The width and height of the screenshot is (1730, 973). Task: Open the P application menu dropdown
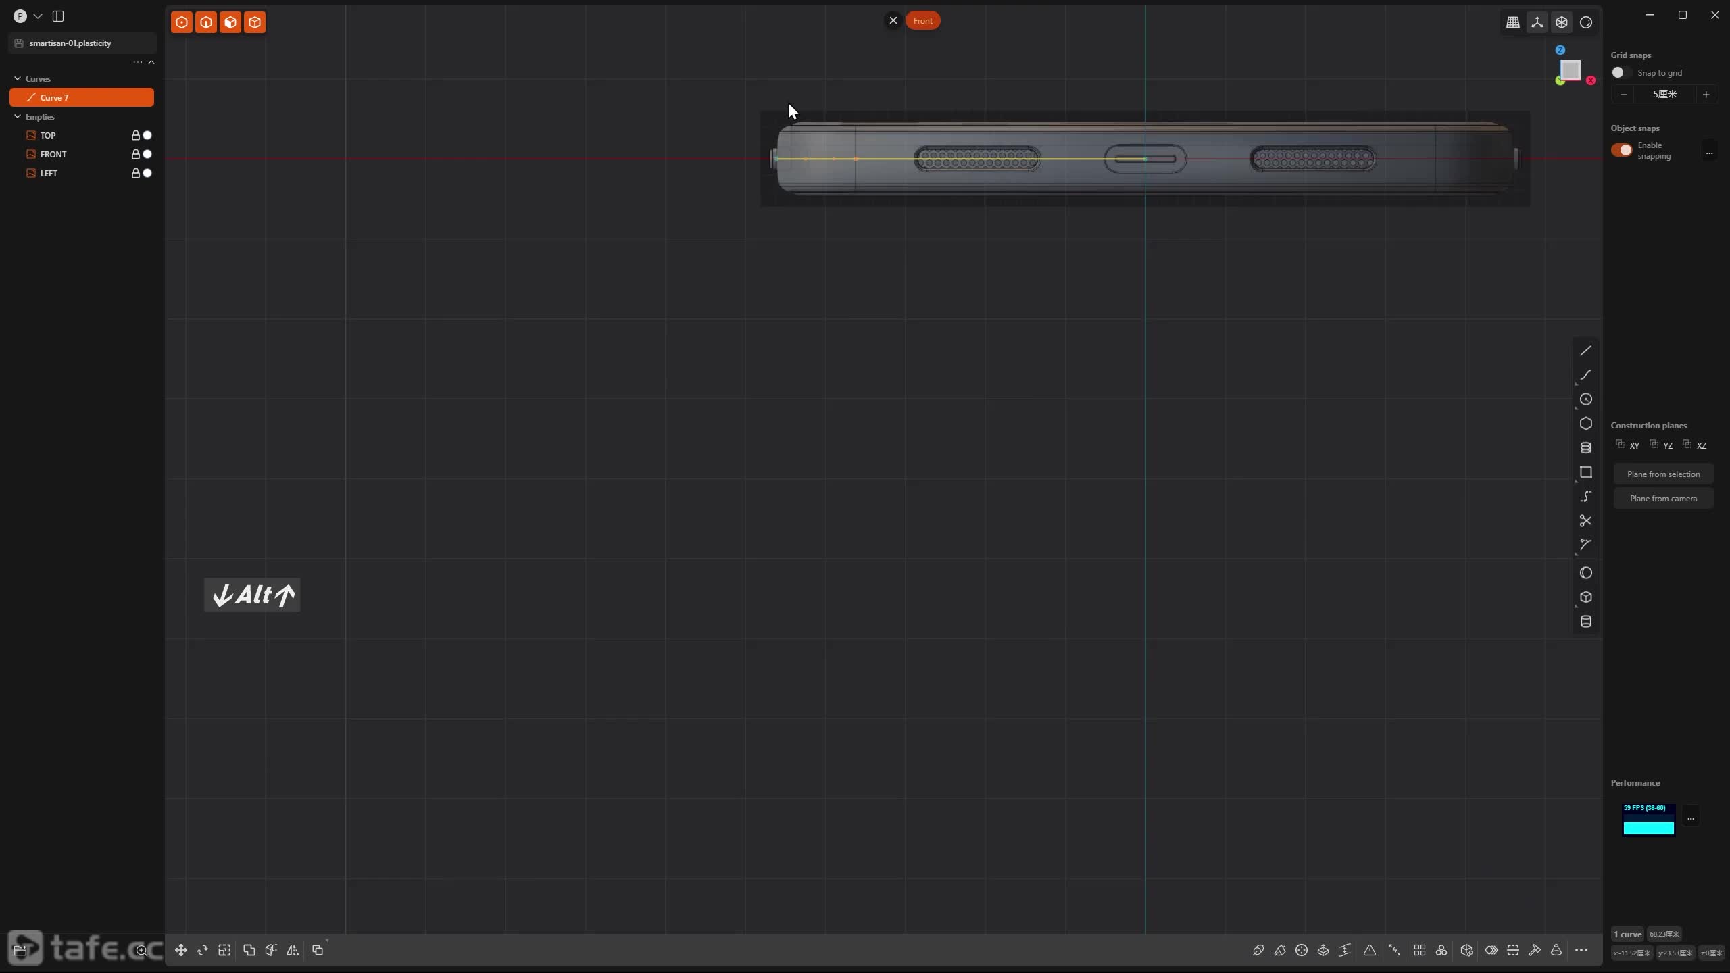[37, 16]
